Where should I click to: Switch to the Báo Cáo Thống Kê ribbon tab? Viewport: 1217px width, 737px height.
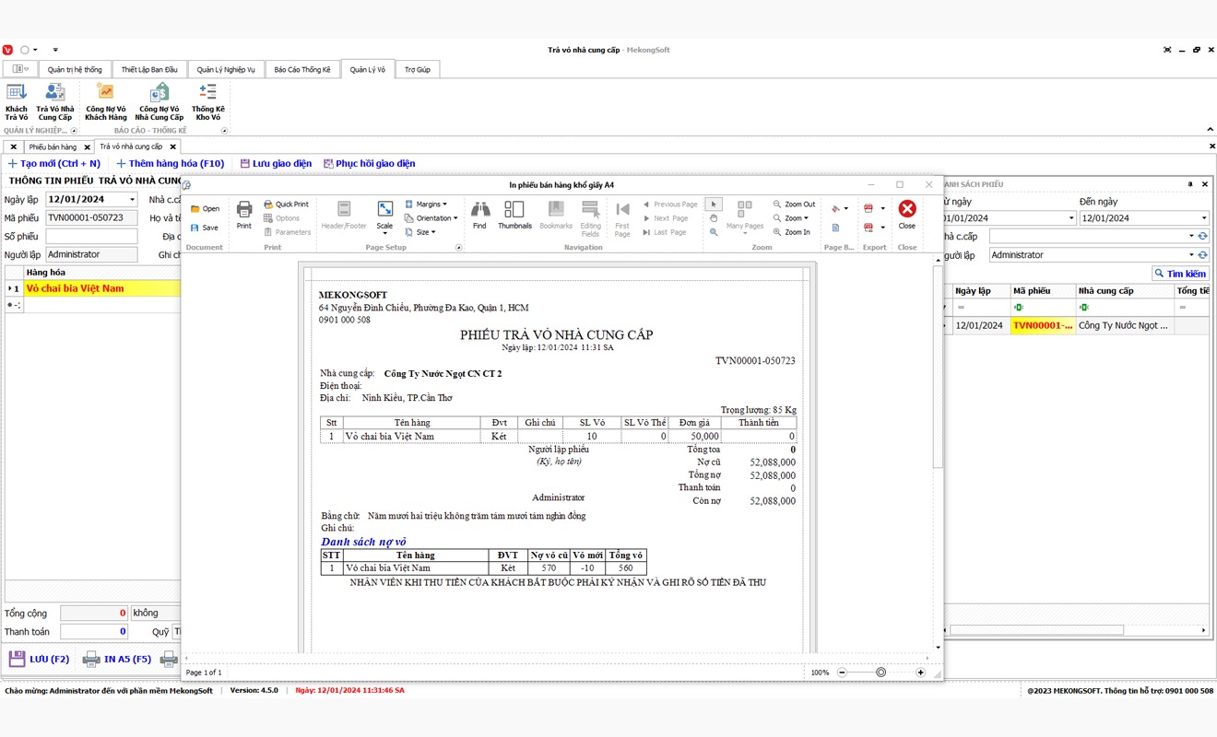pos(302,69)
